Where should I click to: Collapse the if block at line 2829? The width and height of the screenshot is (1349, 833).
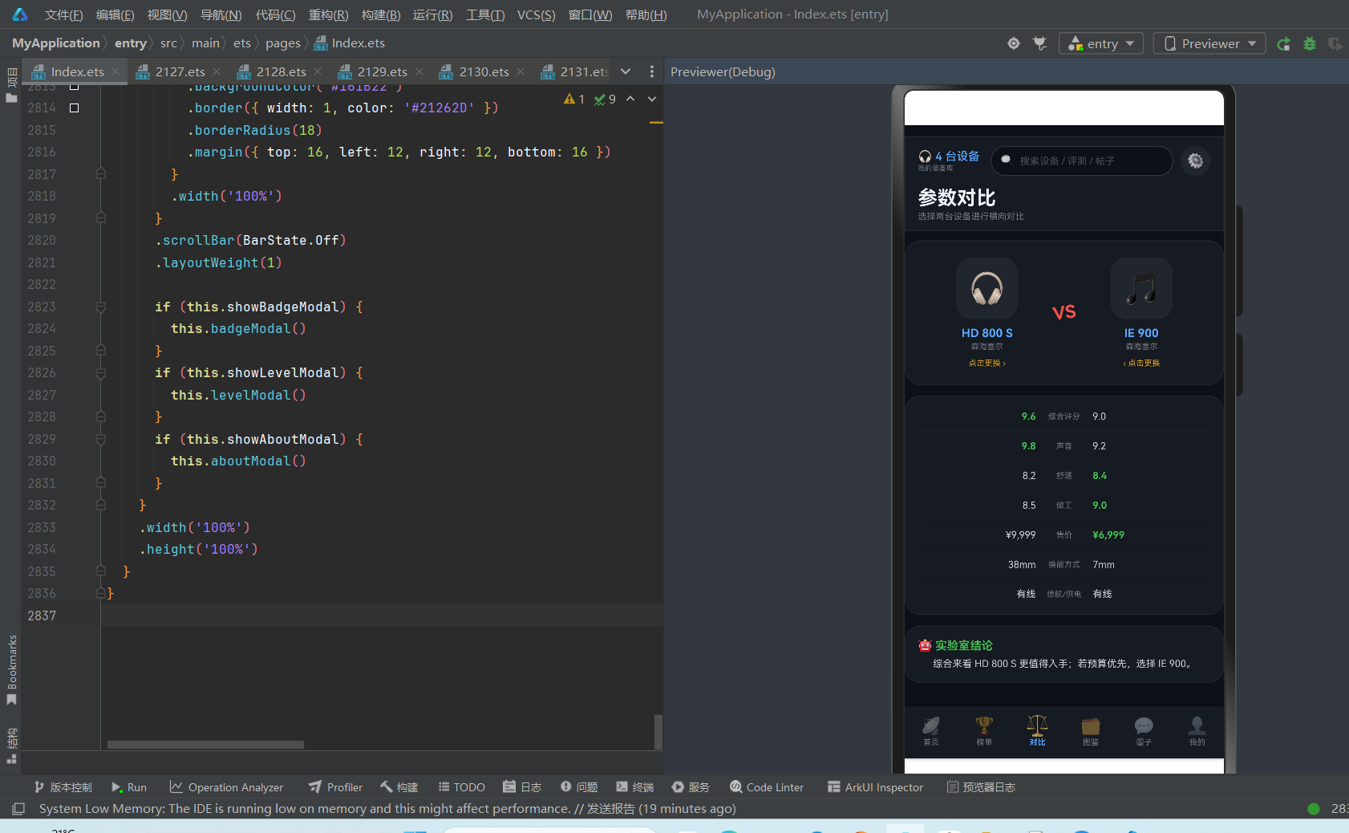click(101, 439)
